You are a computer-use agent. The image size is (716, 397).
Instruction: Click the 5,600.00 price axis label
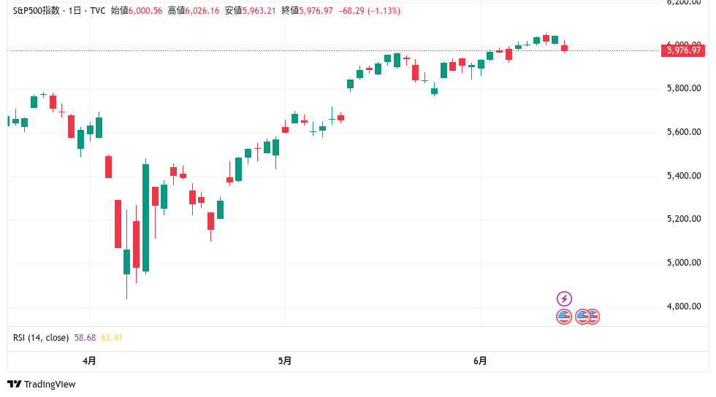pos(684,132)
